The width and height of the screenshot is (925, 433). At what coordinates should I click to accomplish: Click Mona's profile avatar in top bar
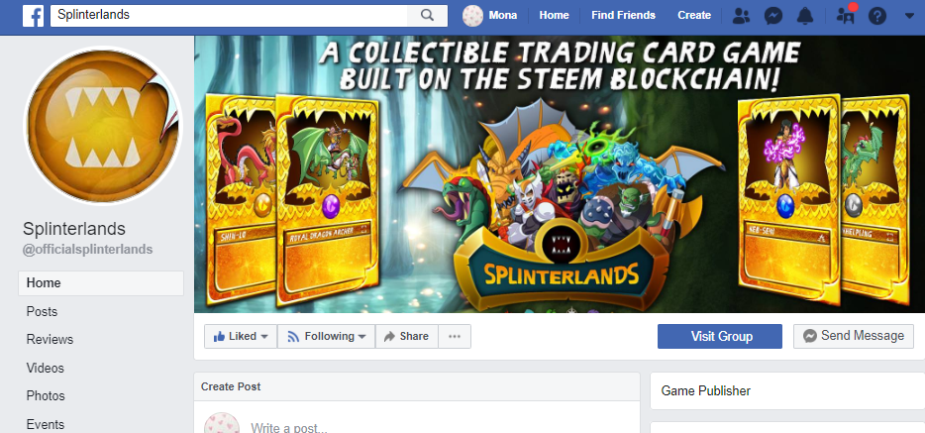472,15
